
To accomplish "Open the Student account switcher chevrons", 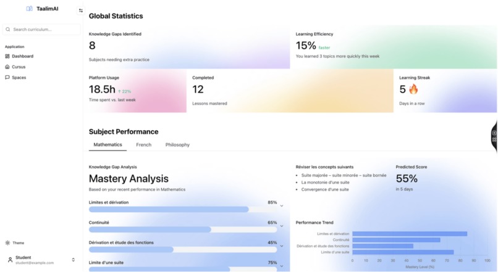I will point(74,260).
